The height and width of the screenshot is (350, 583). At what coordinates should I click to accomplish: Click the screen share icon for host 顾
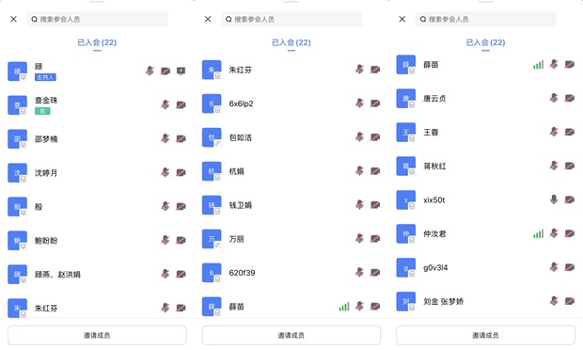181,71
